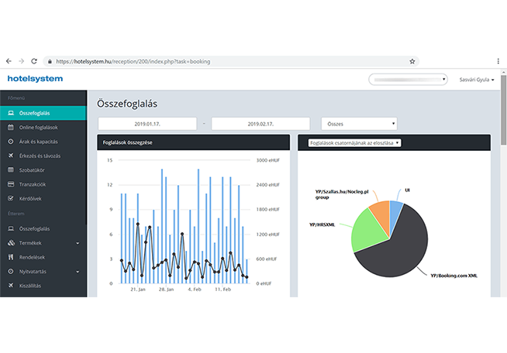Click the hotelsystem logo link
Image resolution: width=507 pixels, height=353 pixels.
[x=35, y=79]
